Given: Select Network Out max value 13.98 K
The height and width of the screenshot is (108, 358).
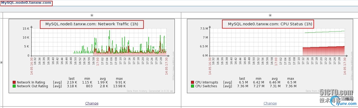Looking at the screenshot, I should (120, 86).
